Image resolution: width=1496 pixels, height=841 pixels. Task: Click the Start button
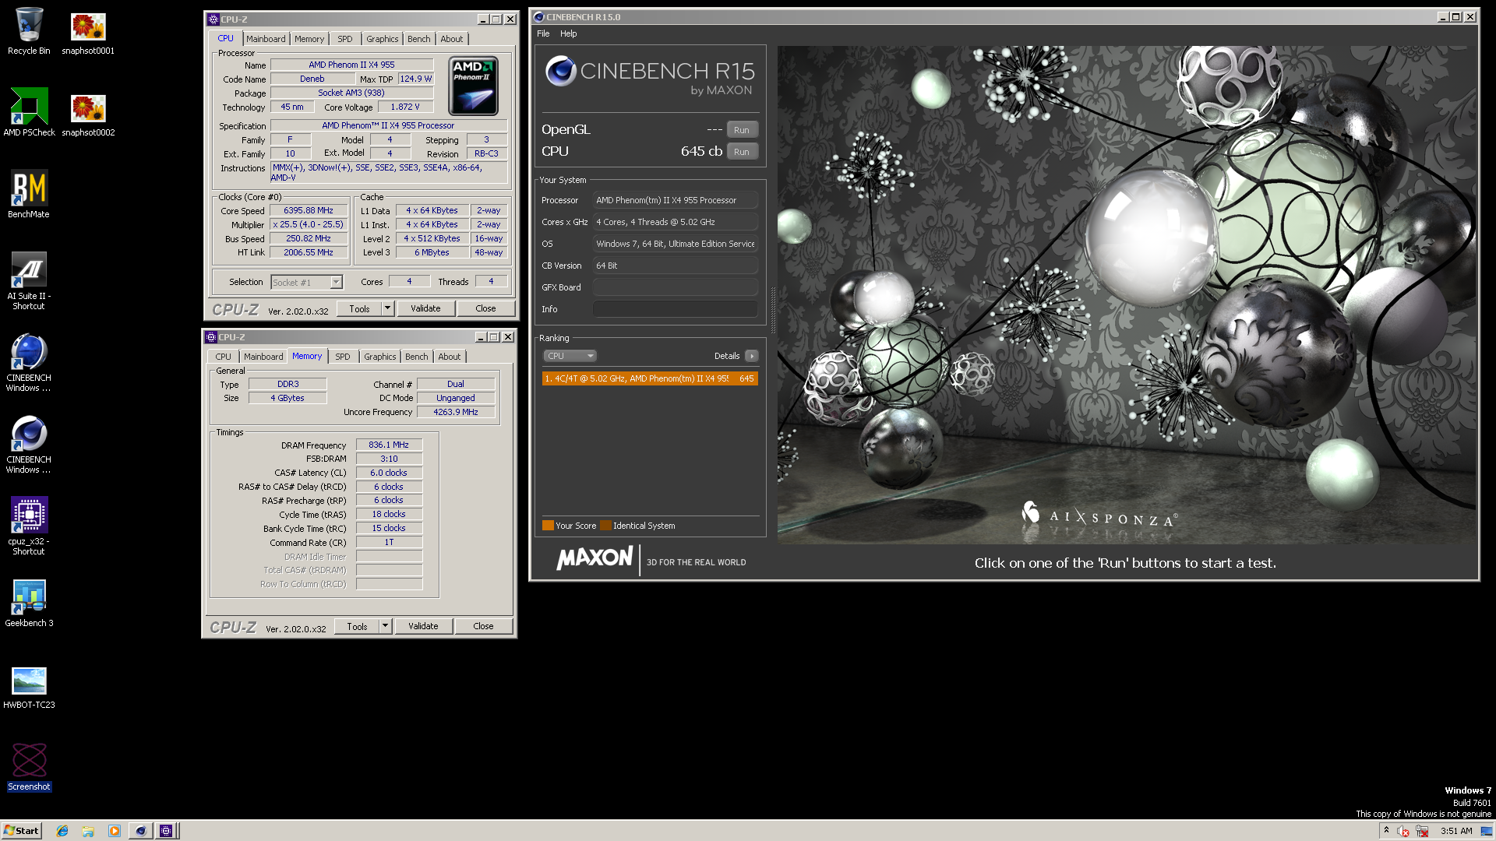click(21, 831)
